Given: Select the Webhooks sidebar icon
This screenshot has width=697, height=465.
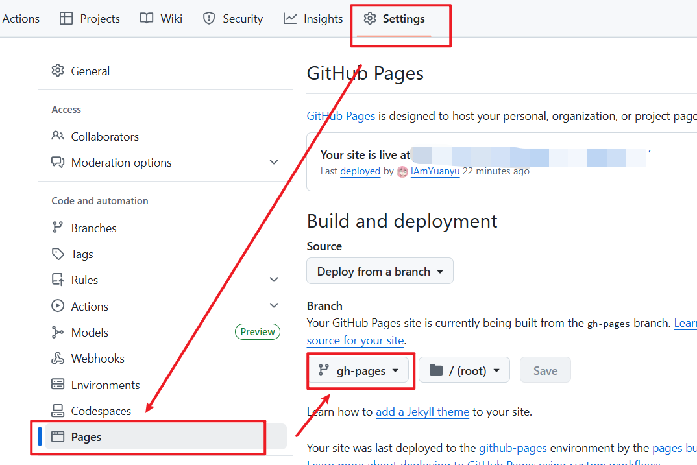Looking at the screenshot, I should coord(58,359).
